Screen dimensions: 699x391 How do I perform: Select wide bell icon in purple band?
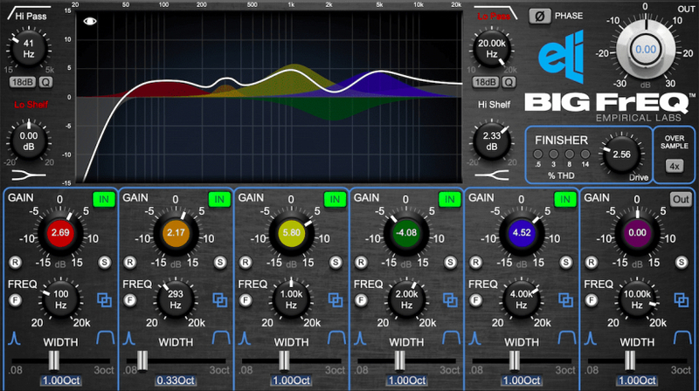tap(682, 338)
